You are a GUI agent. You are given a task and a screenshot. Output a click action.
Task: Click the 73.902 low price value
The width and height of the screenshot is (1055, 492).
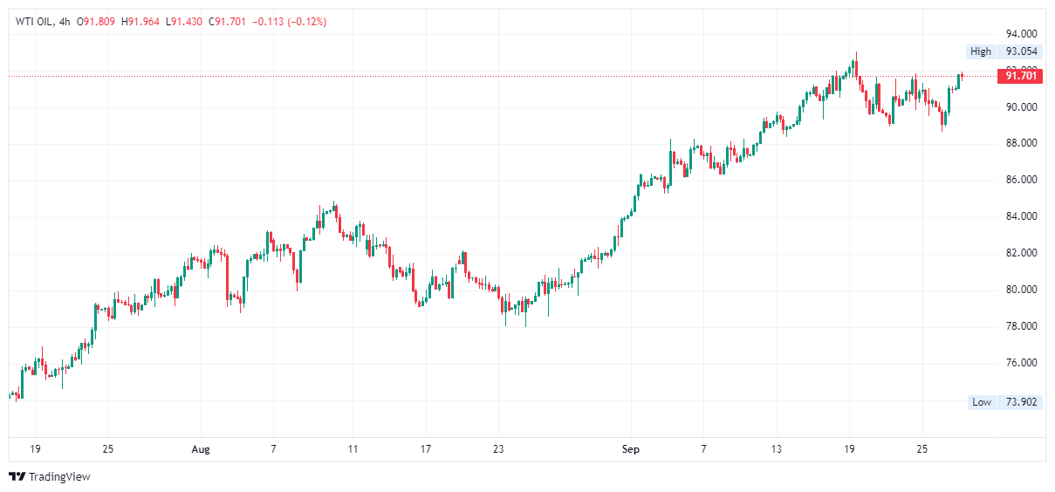tap(1020, 402)
